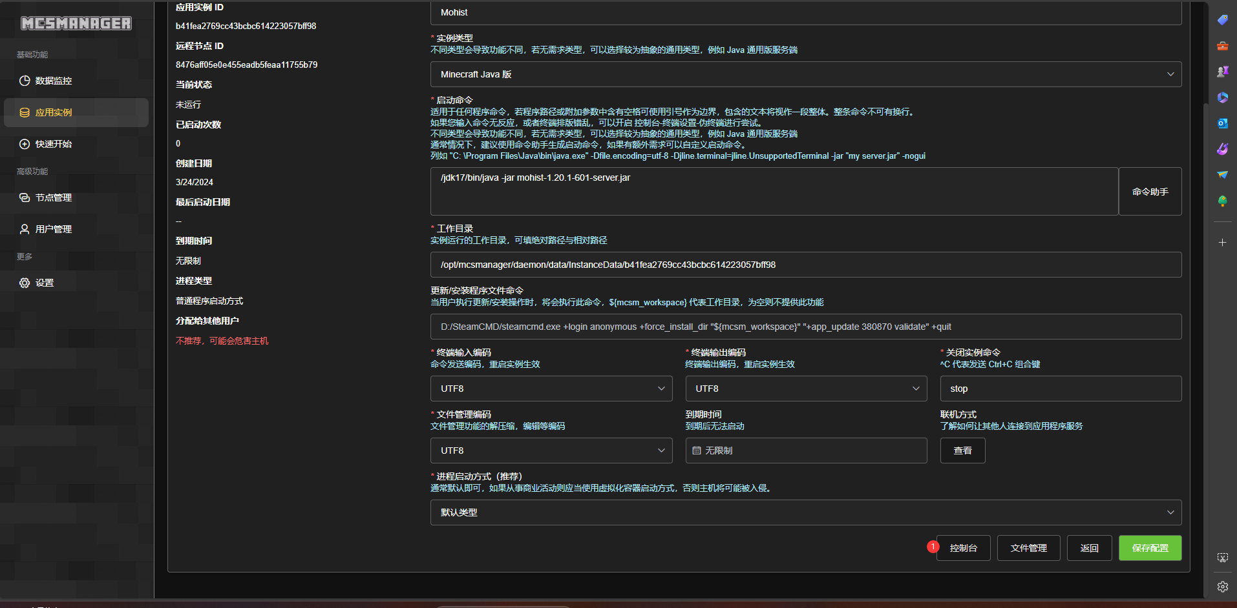This screenshot has height=608, width=1237.
Task: Click the creation date 3/24/2024
Action: (194, 183)
